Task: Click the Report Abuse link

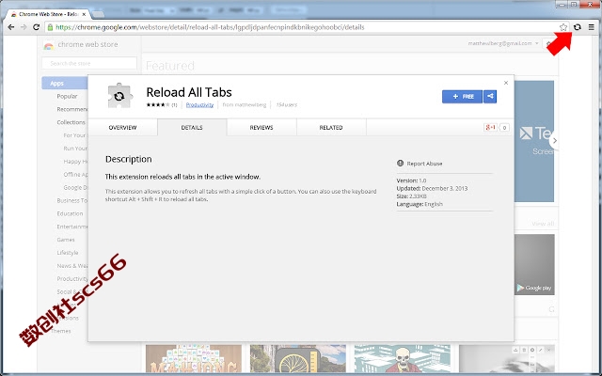Action: (x=424, y=164)
